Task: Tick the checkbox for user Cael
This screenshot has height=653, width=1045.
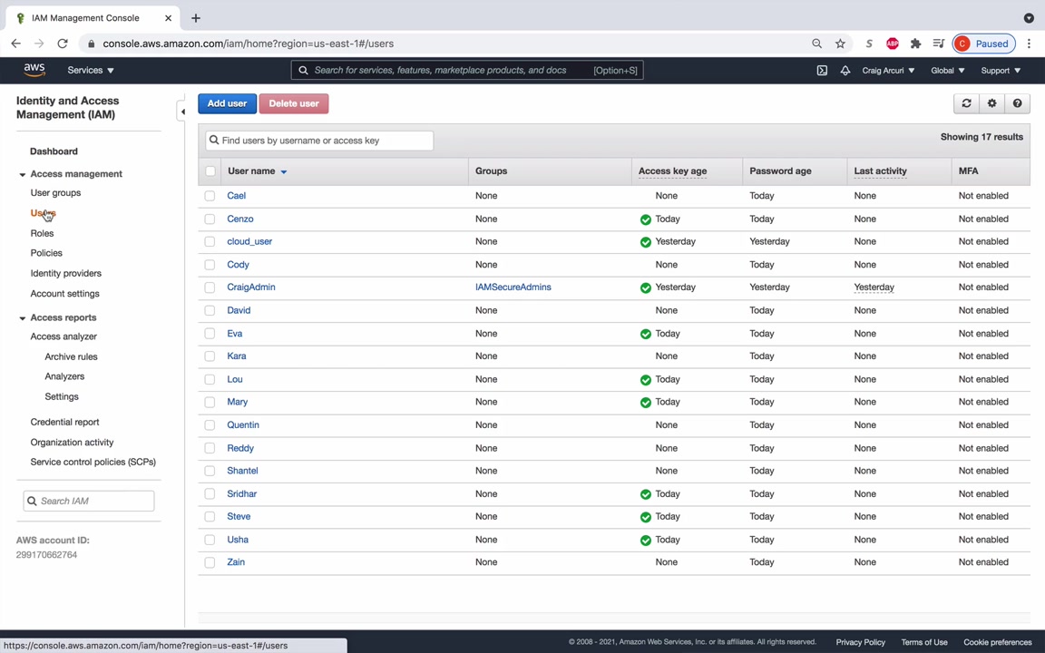Action: point(210,196)
